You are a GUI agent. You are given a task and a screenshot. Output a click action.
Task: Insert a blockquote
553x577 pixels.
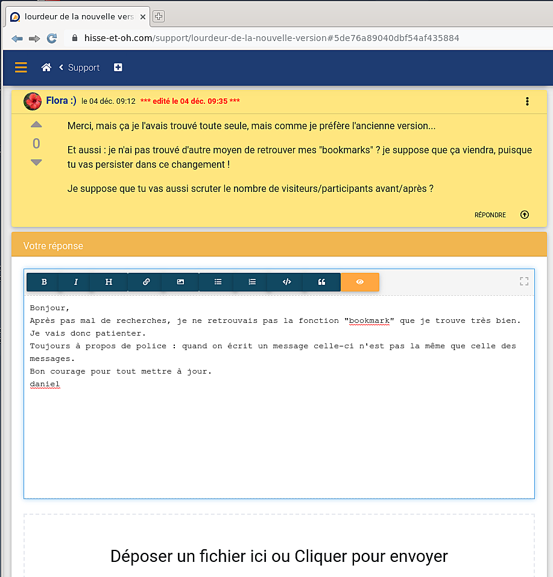click(x=321, y=282)
